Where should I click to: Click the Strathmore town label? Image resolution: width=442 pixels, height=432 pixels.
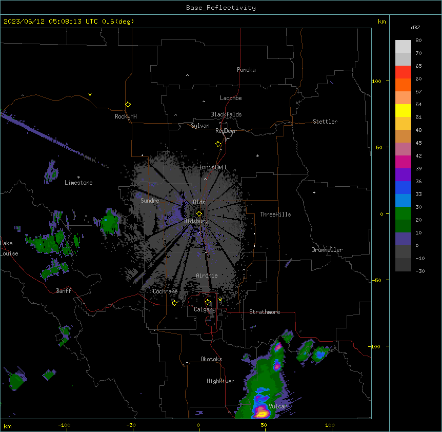[x=265, y=312]
